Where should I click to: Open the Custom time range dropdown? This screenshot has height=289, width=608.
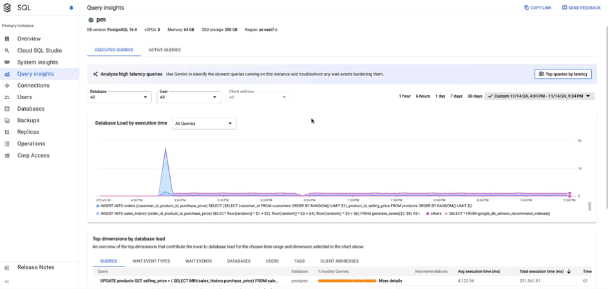(539, 96)
